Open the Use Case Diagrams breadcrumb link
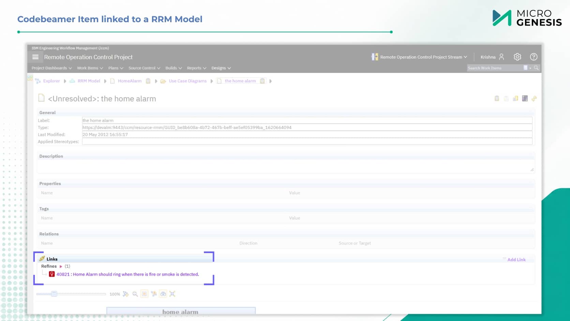This screenshot has width=570, height=321. click(x=188, y=81)
